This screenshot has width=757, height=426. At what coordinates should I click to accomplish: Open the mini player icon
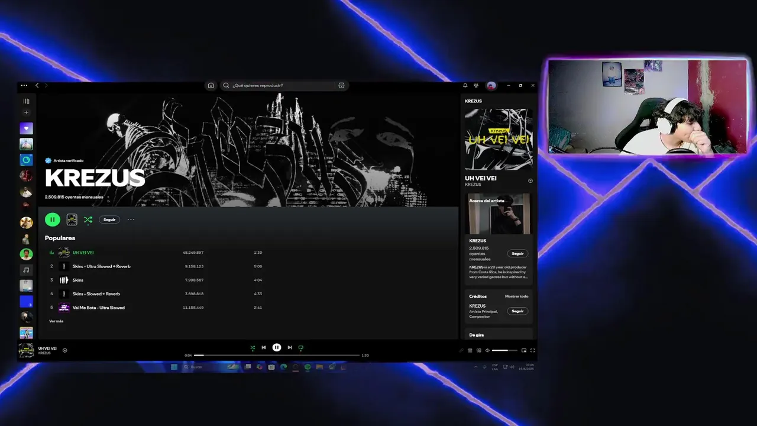pyautogui.click(x=524, y=350)
